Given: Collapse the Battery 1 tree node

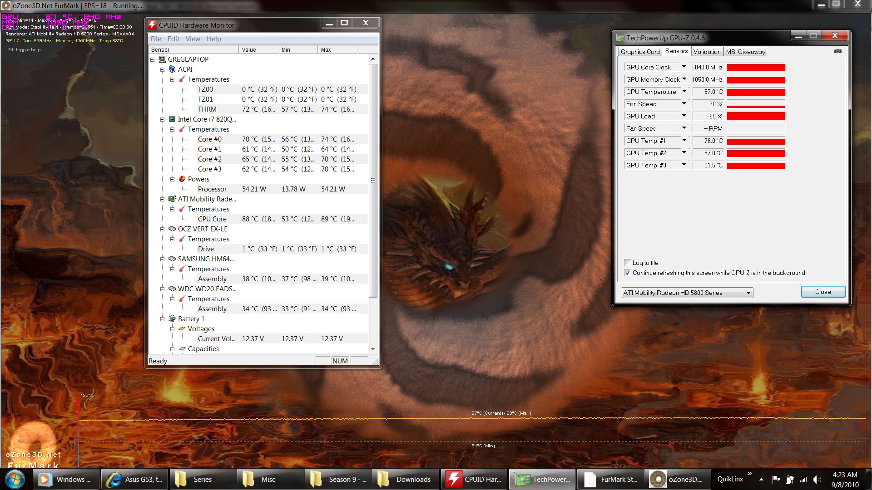Looking at the screenshot, I should point(163,319).
